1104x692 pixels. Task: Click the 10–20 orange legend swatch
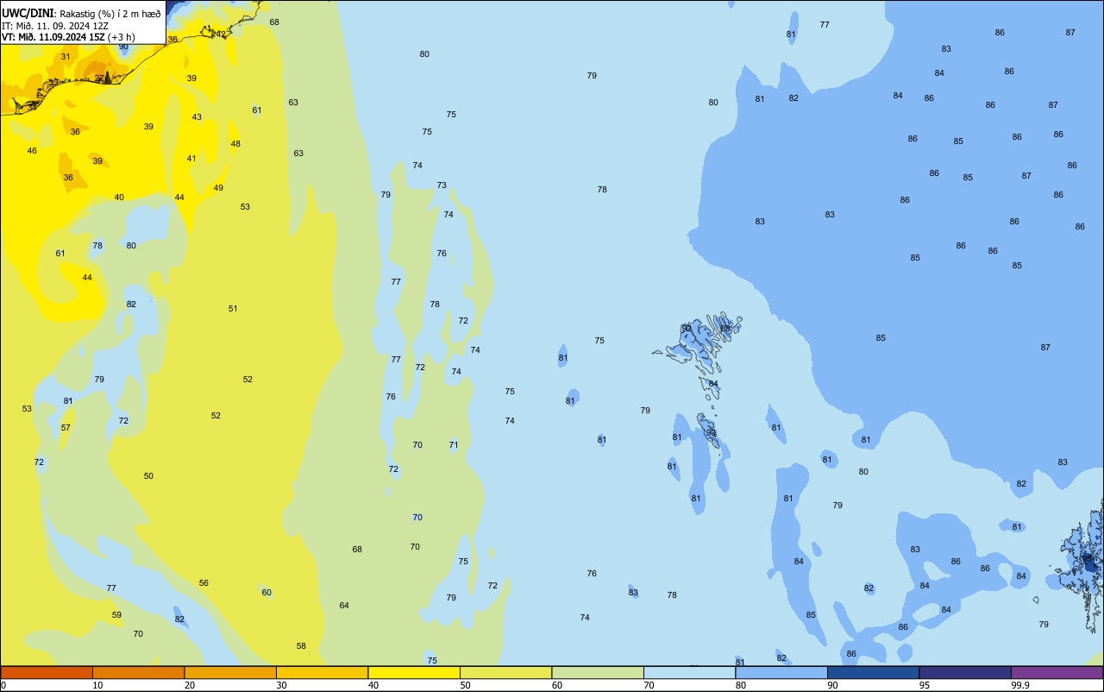(x=138, y=672)
